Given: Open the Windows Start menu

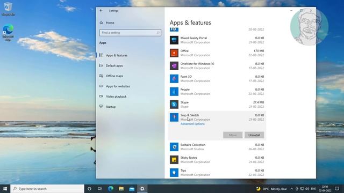Looking at the screenshot, I should 5,189.
